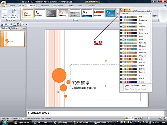
Task: Click the Save icon in quick access toolbar
Action: pos(2,24)
